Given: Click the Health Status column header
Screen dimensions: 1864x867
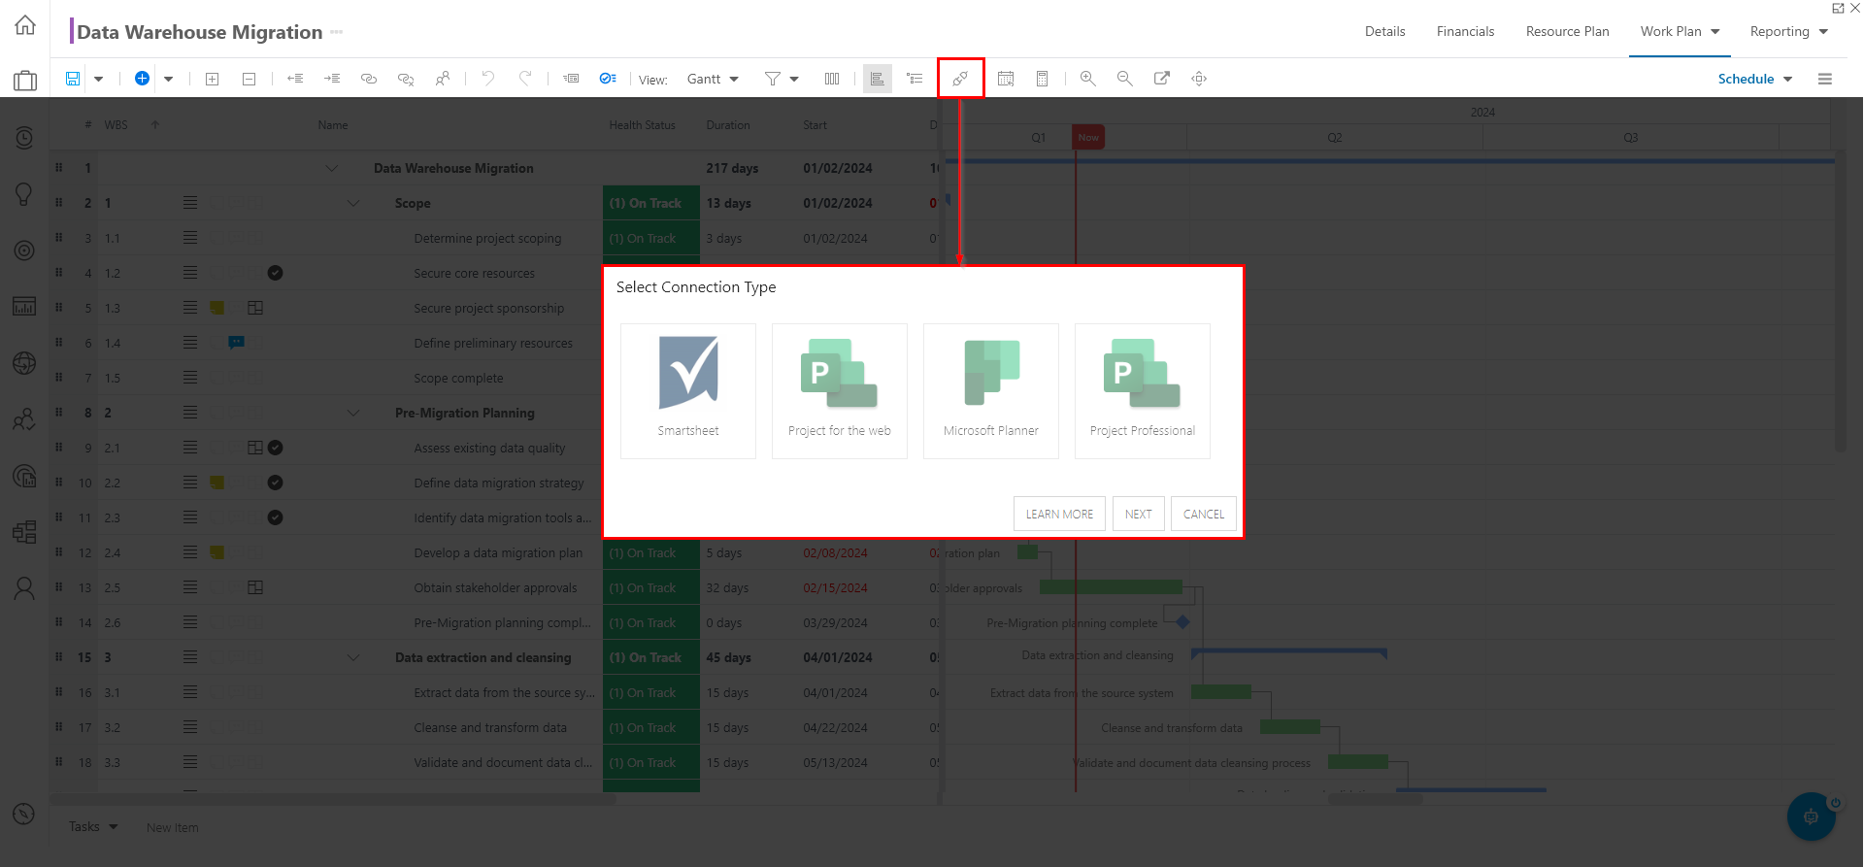Looking at the screenshot, I should click(642, 125).
